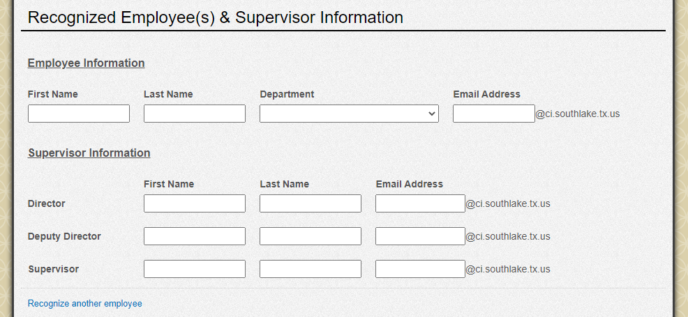
Task: Select the Supervisor row Email Address field
Action: (420, 269)
